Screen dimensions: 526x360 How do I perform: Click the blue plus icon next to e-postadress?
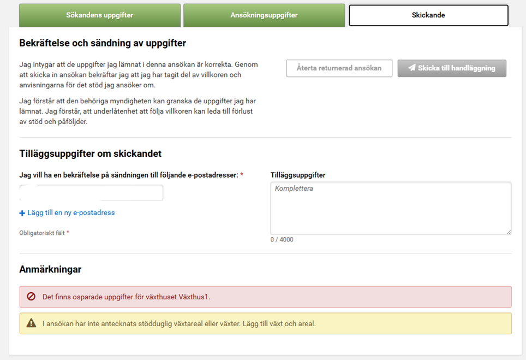coord(22,213)
